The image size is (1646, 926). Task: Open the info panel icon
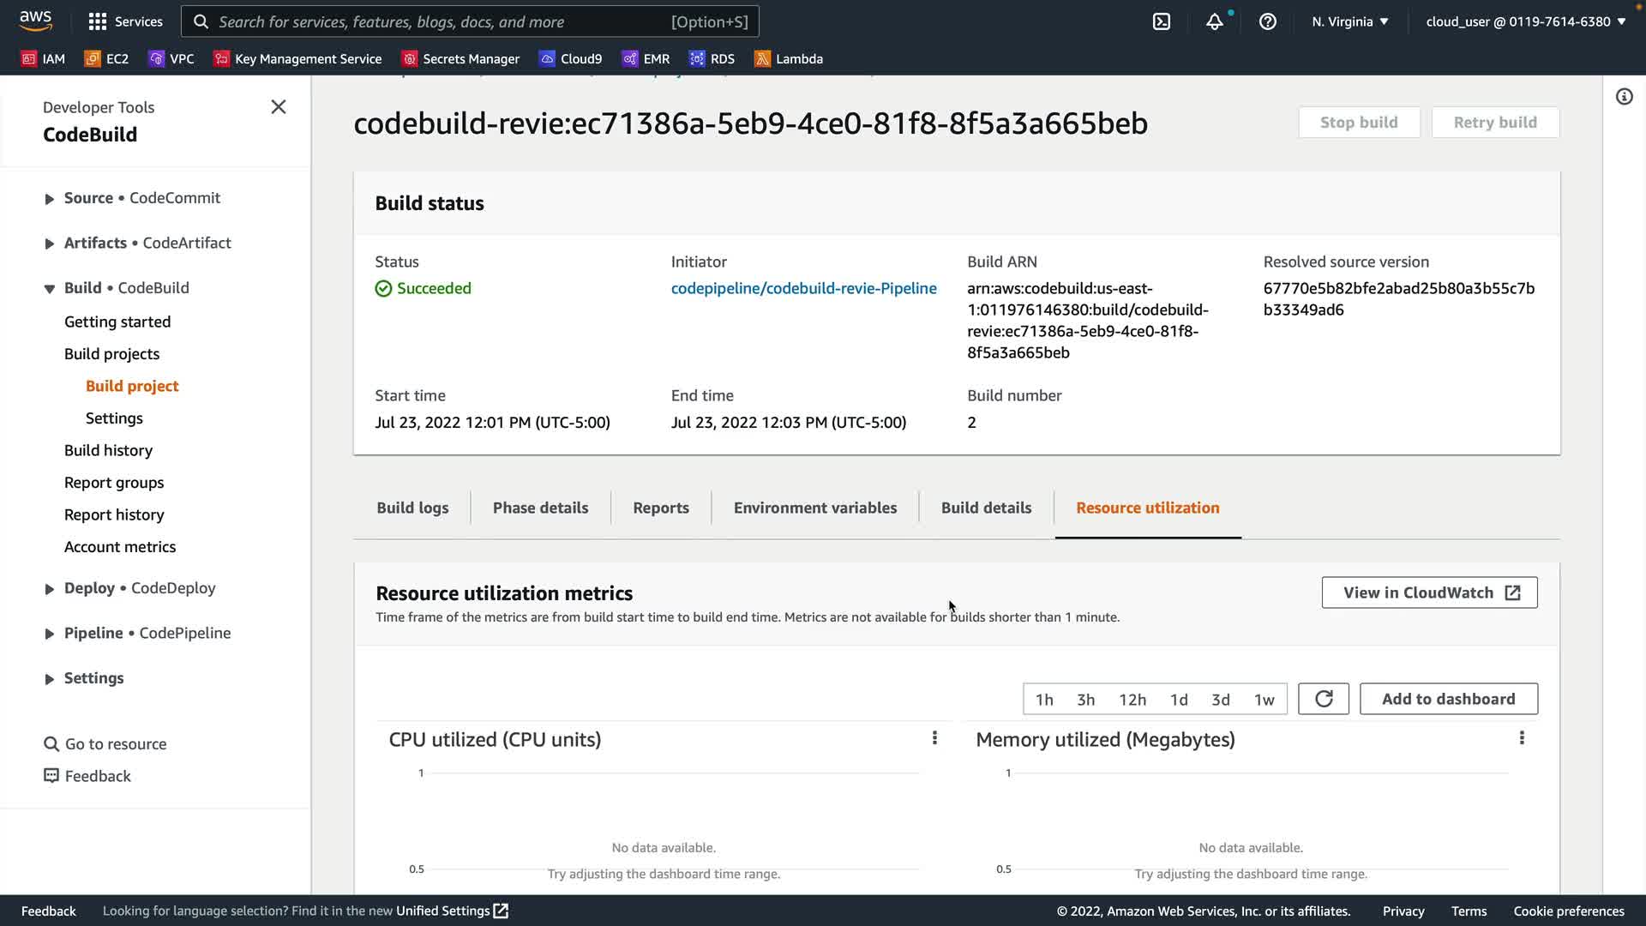pos(1624,97)
